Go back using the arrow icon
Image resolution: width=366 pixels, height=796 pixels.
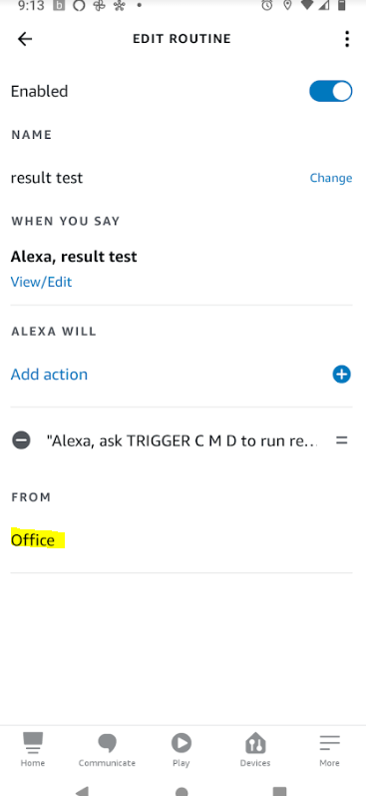tap(24, 39)
